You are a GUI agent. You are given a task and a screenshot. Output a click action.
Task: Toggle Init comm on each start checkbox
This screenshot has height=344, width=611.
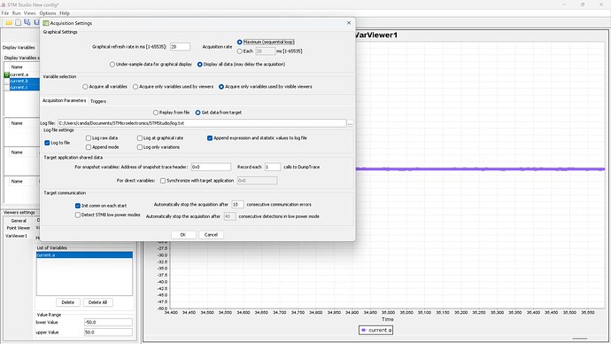(78, 206)
